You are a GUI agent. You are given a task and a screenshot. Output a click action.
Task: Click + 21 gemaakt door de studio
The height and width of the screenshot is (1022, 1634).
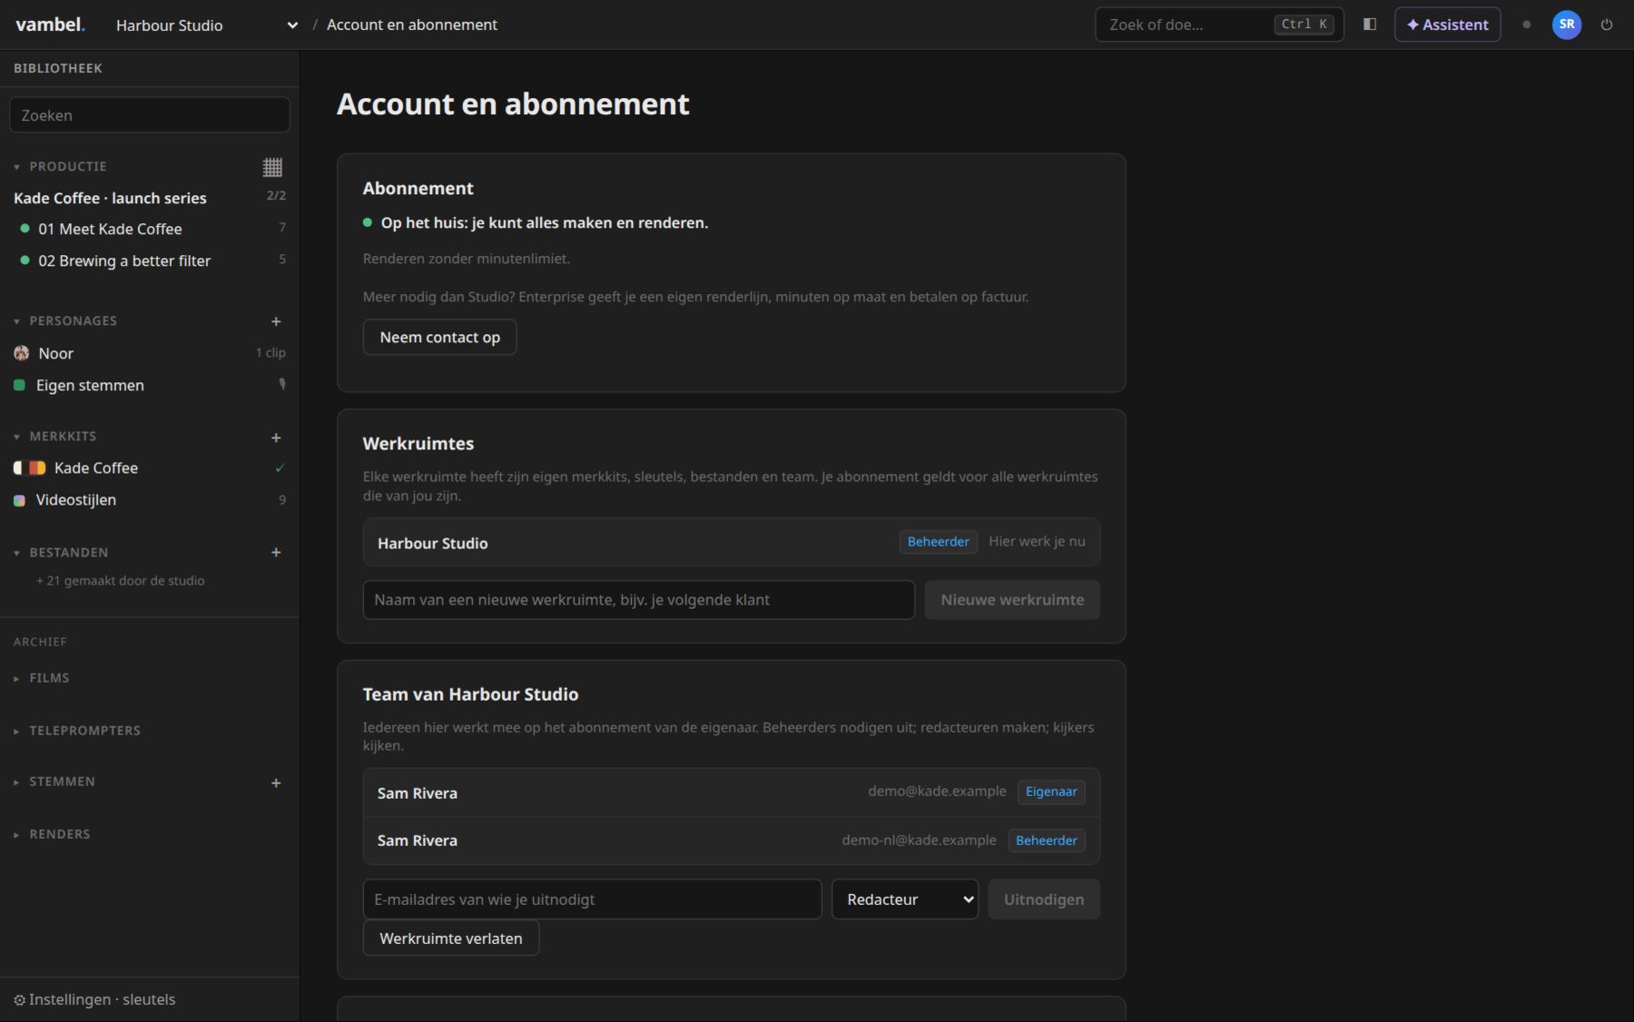click(x=121, y=581)
